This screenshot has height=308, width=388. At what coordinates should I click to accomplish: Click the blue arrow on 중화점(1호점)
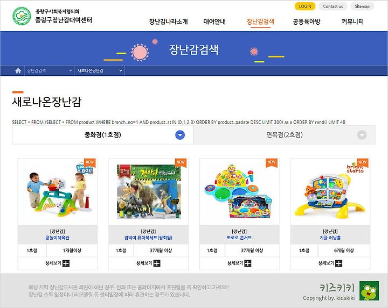point(180,135)
